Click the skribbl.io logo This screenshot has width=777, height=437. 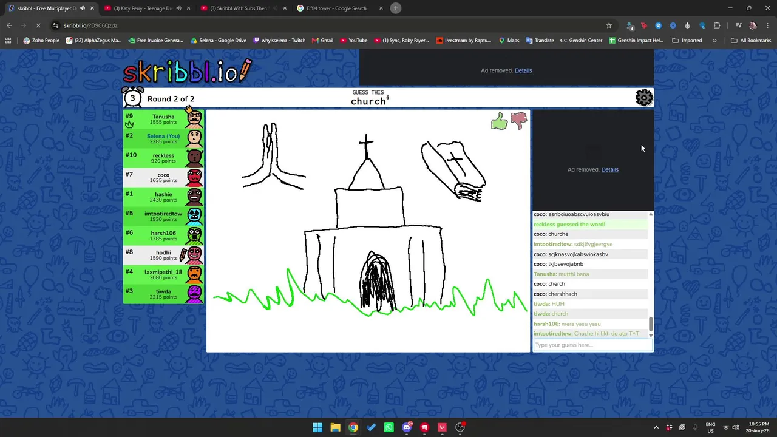187,71
